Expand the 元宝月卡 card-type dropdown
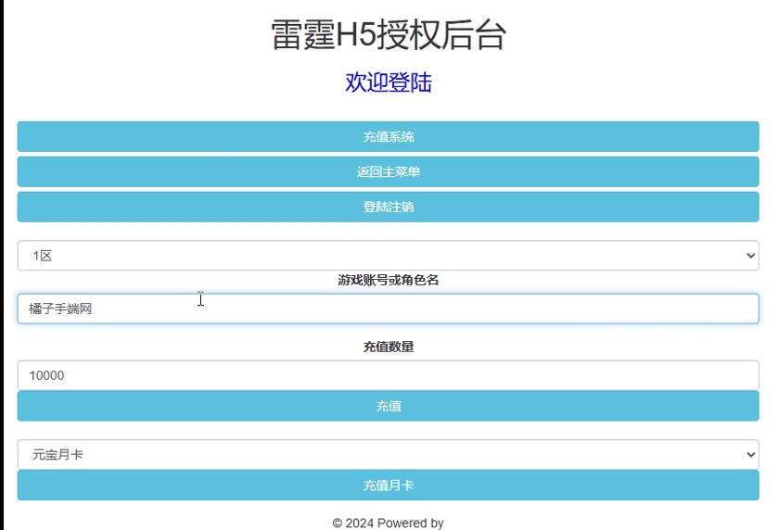Image resolution: width=778 pixels, height=530 pixels. click(388, 454)
